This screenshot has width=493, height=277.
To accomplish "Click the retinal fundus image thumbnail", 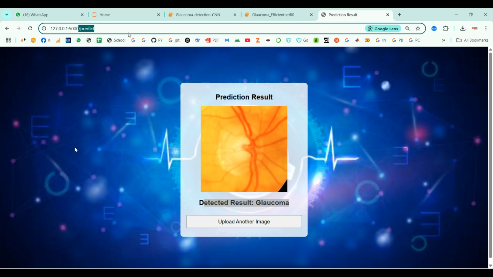I will [x=244, y=149].
